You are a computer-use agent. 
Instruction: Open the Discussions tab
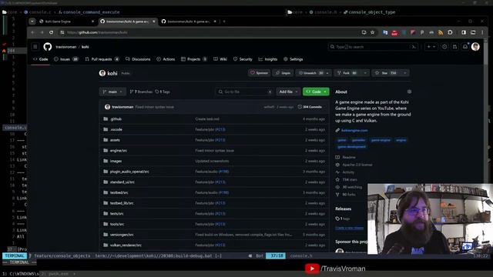tap(138, 59)
